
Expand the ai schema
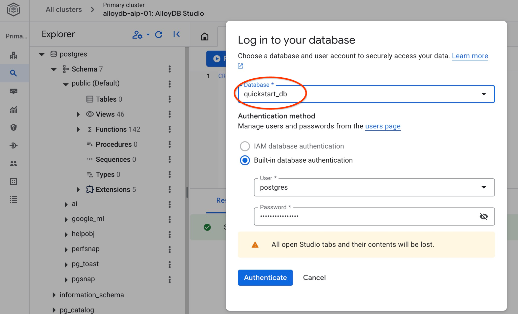pyautogui.click(x=66, y=204)
